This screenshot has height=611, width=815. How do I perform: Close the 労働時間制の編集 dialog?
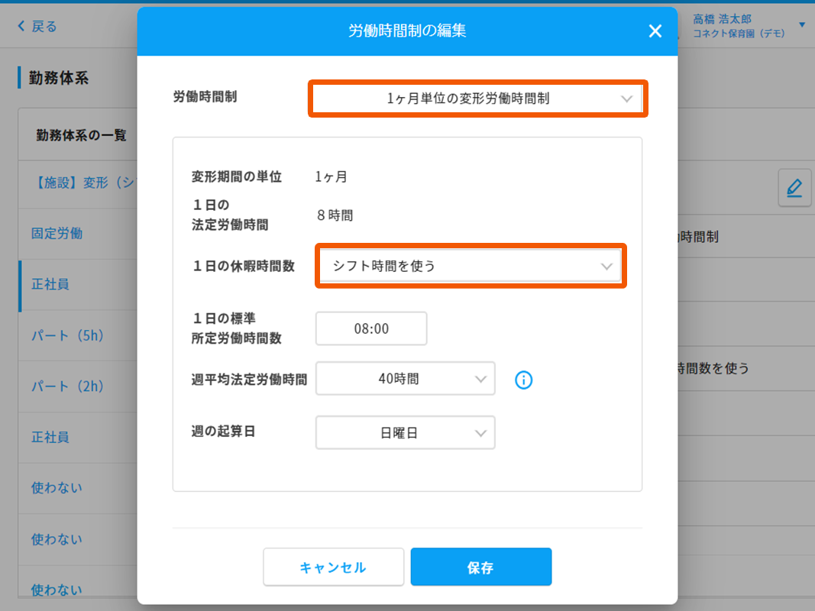pyautogui.click(x=655, y=31)
